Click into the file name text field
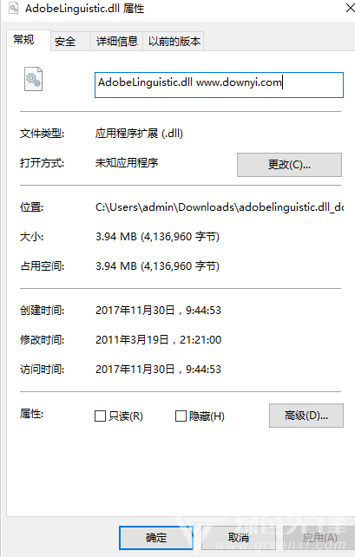The image size is (355, 557). coord(219,85)
